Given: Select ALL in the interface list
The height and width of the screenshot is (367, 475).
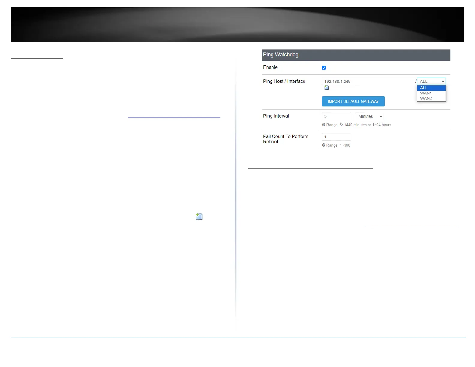Looking at the screenshot, I should pos(431,88).
